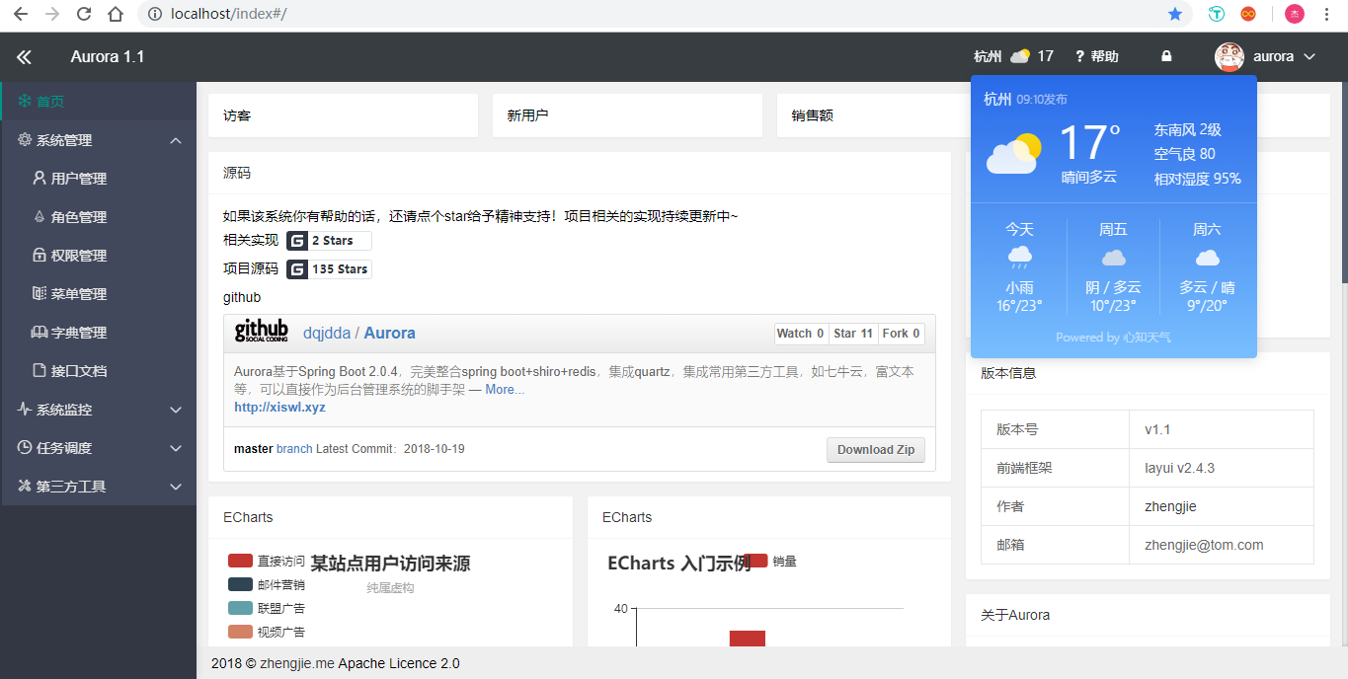
Task: Toggle 联盟广告 legend swatch
Action: pos(241,608)
